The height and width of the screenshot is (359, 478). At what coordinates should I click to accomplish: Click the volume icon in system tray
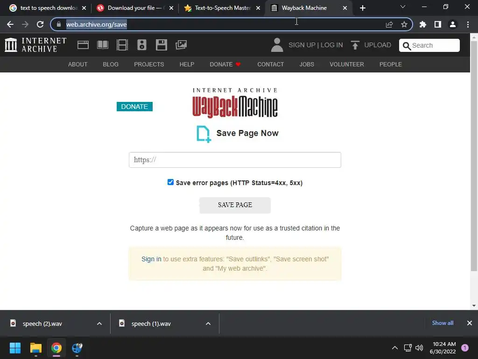(419, 348)
